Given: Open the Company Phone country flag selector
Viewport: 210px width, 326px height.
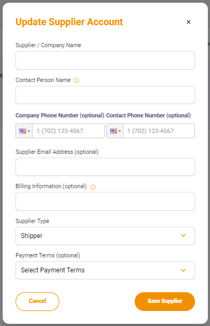Looking at the screenshot, I should pos(24,131).
